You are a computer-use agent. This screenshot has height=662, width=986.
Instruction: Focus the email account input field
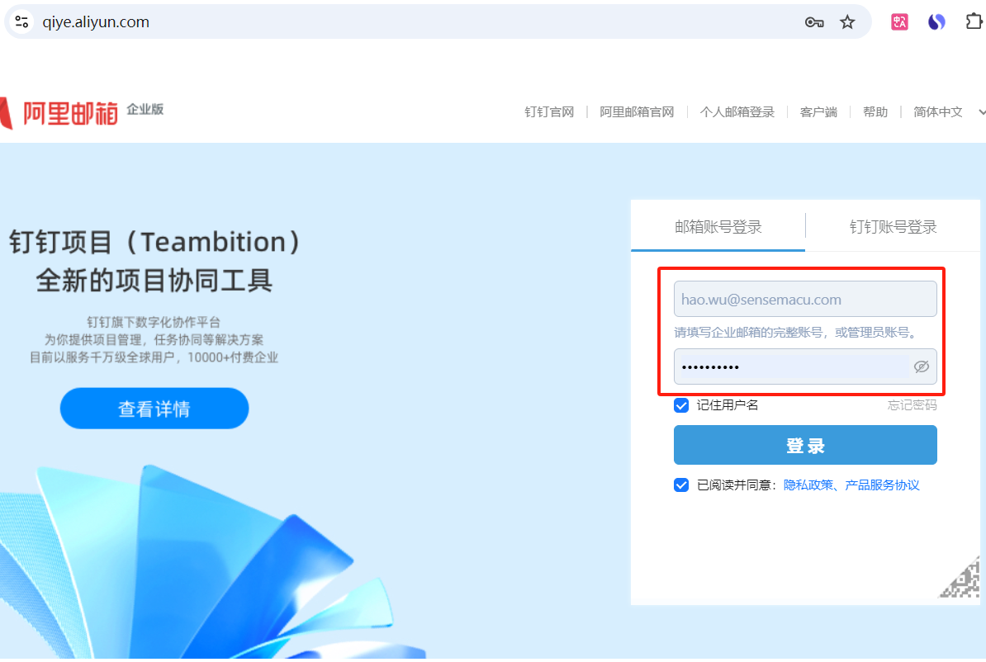(x=805, y=300)
